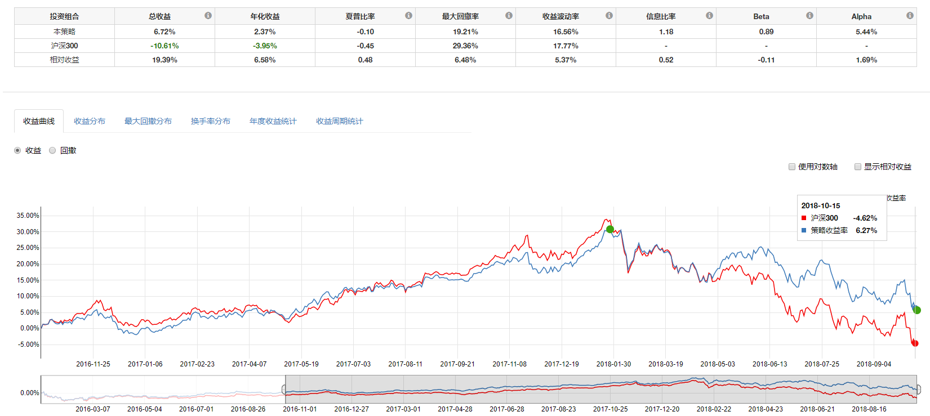Click the 35.00% y-axis label

(28, 216)
